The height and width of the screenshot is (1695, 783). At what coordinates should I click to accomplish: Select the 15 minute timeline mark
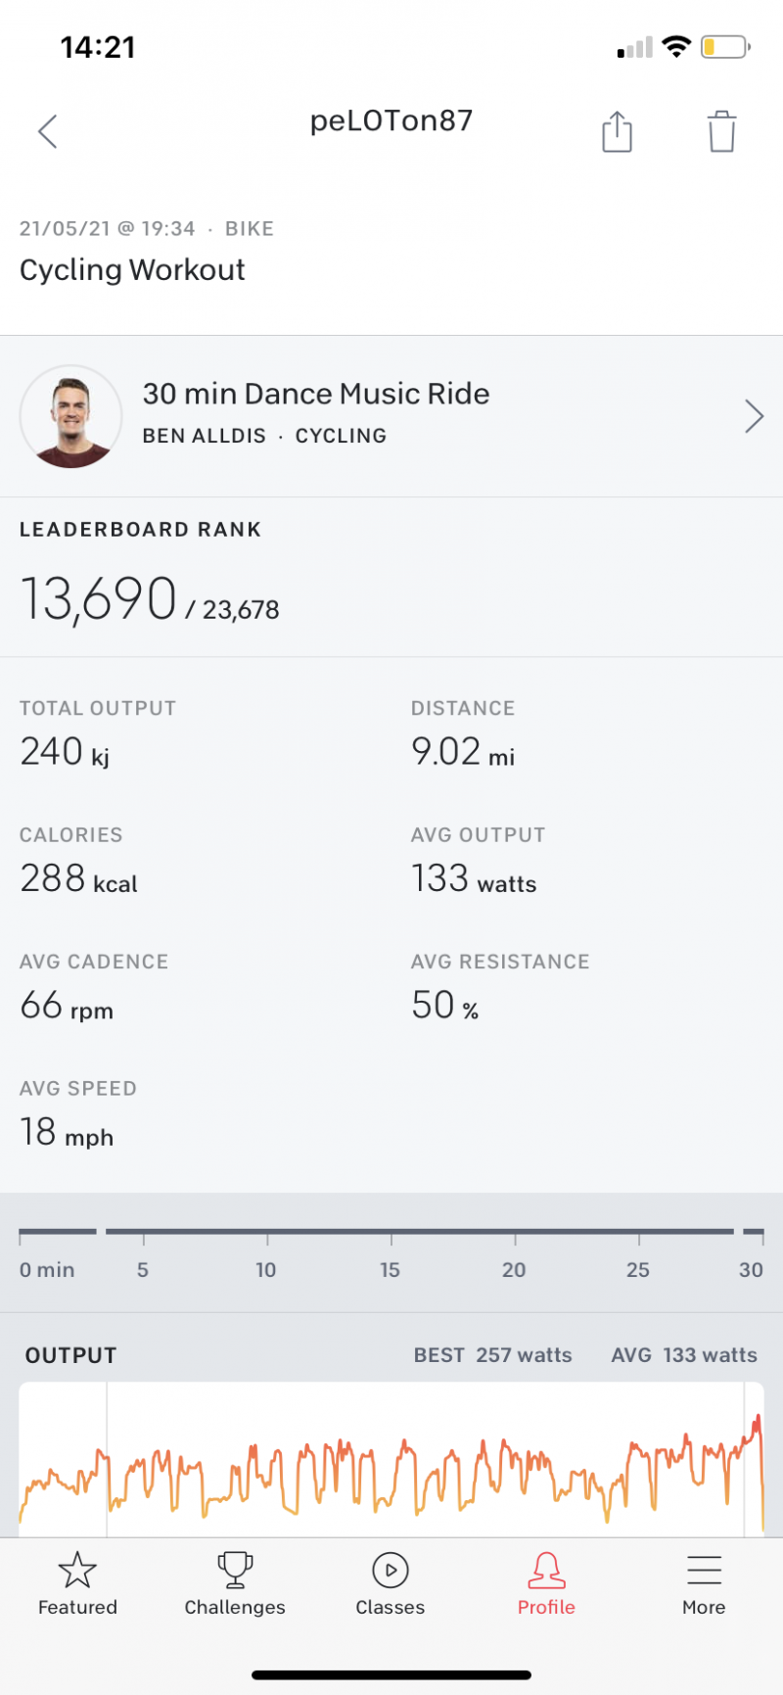tap(391, 1269)
